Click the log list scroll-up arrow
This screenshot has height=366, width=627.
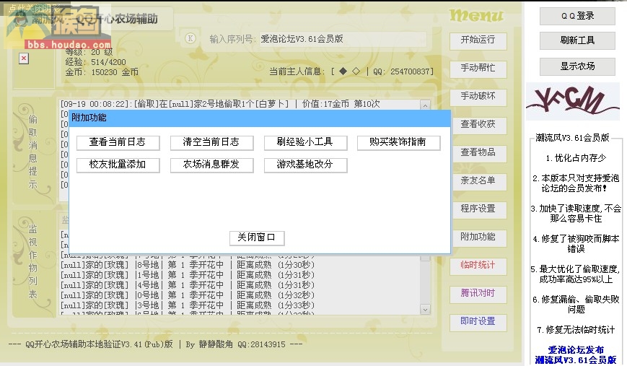click(425, 105)
